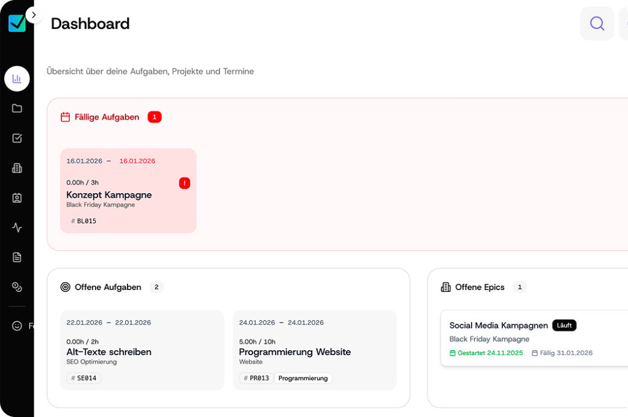Click the search magnifier icon
The image size is (628, 417).
click(x=597, y=23)
